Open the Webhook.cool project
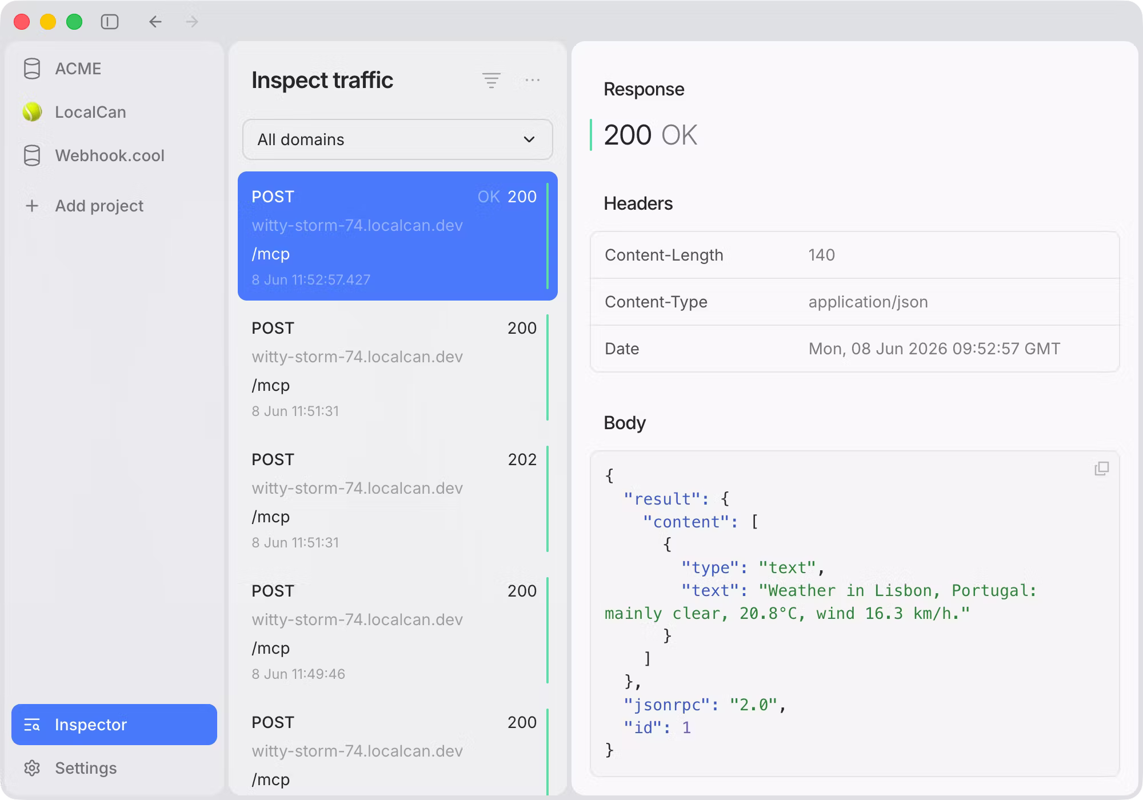Viewport: 1143px width, 800px height. [114, 155]
